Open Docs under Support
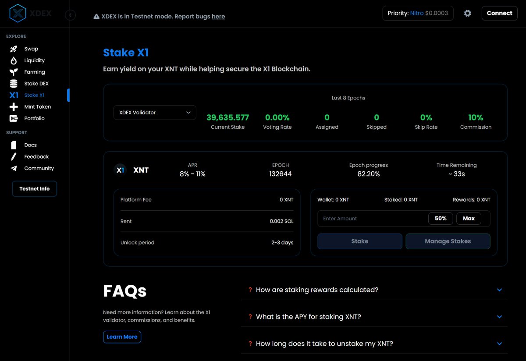This screenshot has width=526, height=361. point(31,145)
